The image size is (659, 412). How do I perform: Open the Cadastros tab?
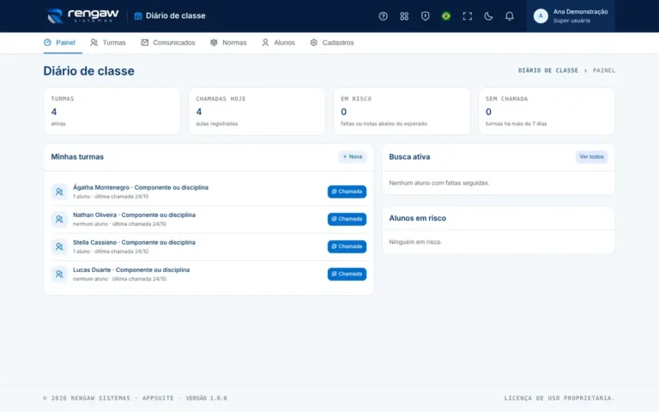[332, 42]
